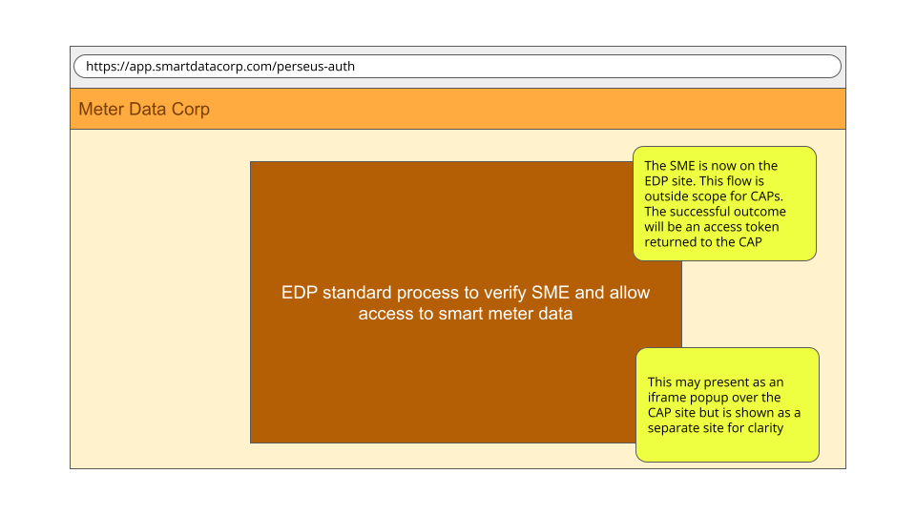Screen dimensions: 916x515
Task: Click the empty orange header bar area
Action: point(526,109)
